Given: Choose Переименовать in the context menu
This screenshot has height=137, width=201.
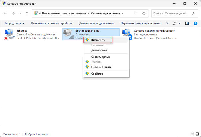Looking at the screenshot, I should coord(101,67).
